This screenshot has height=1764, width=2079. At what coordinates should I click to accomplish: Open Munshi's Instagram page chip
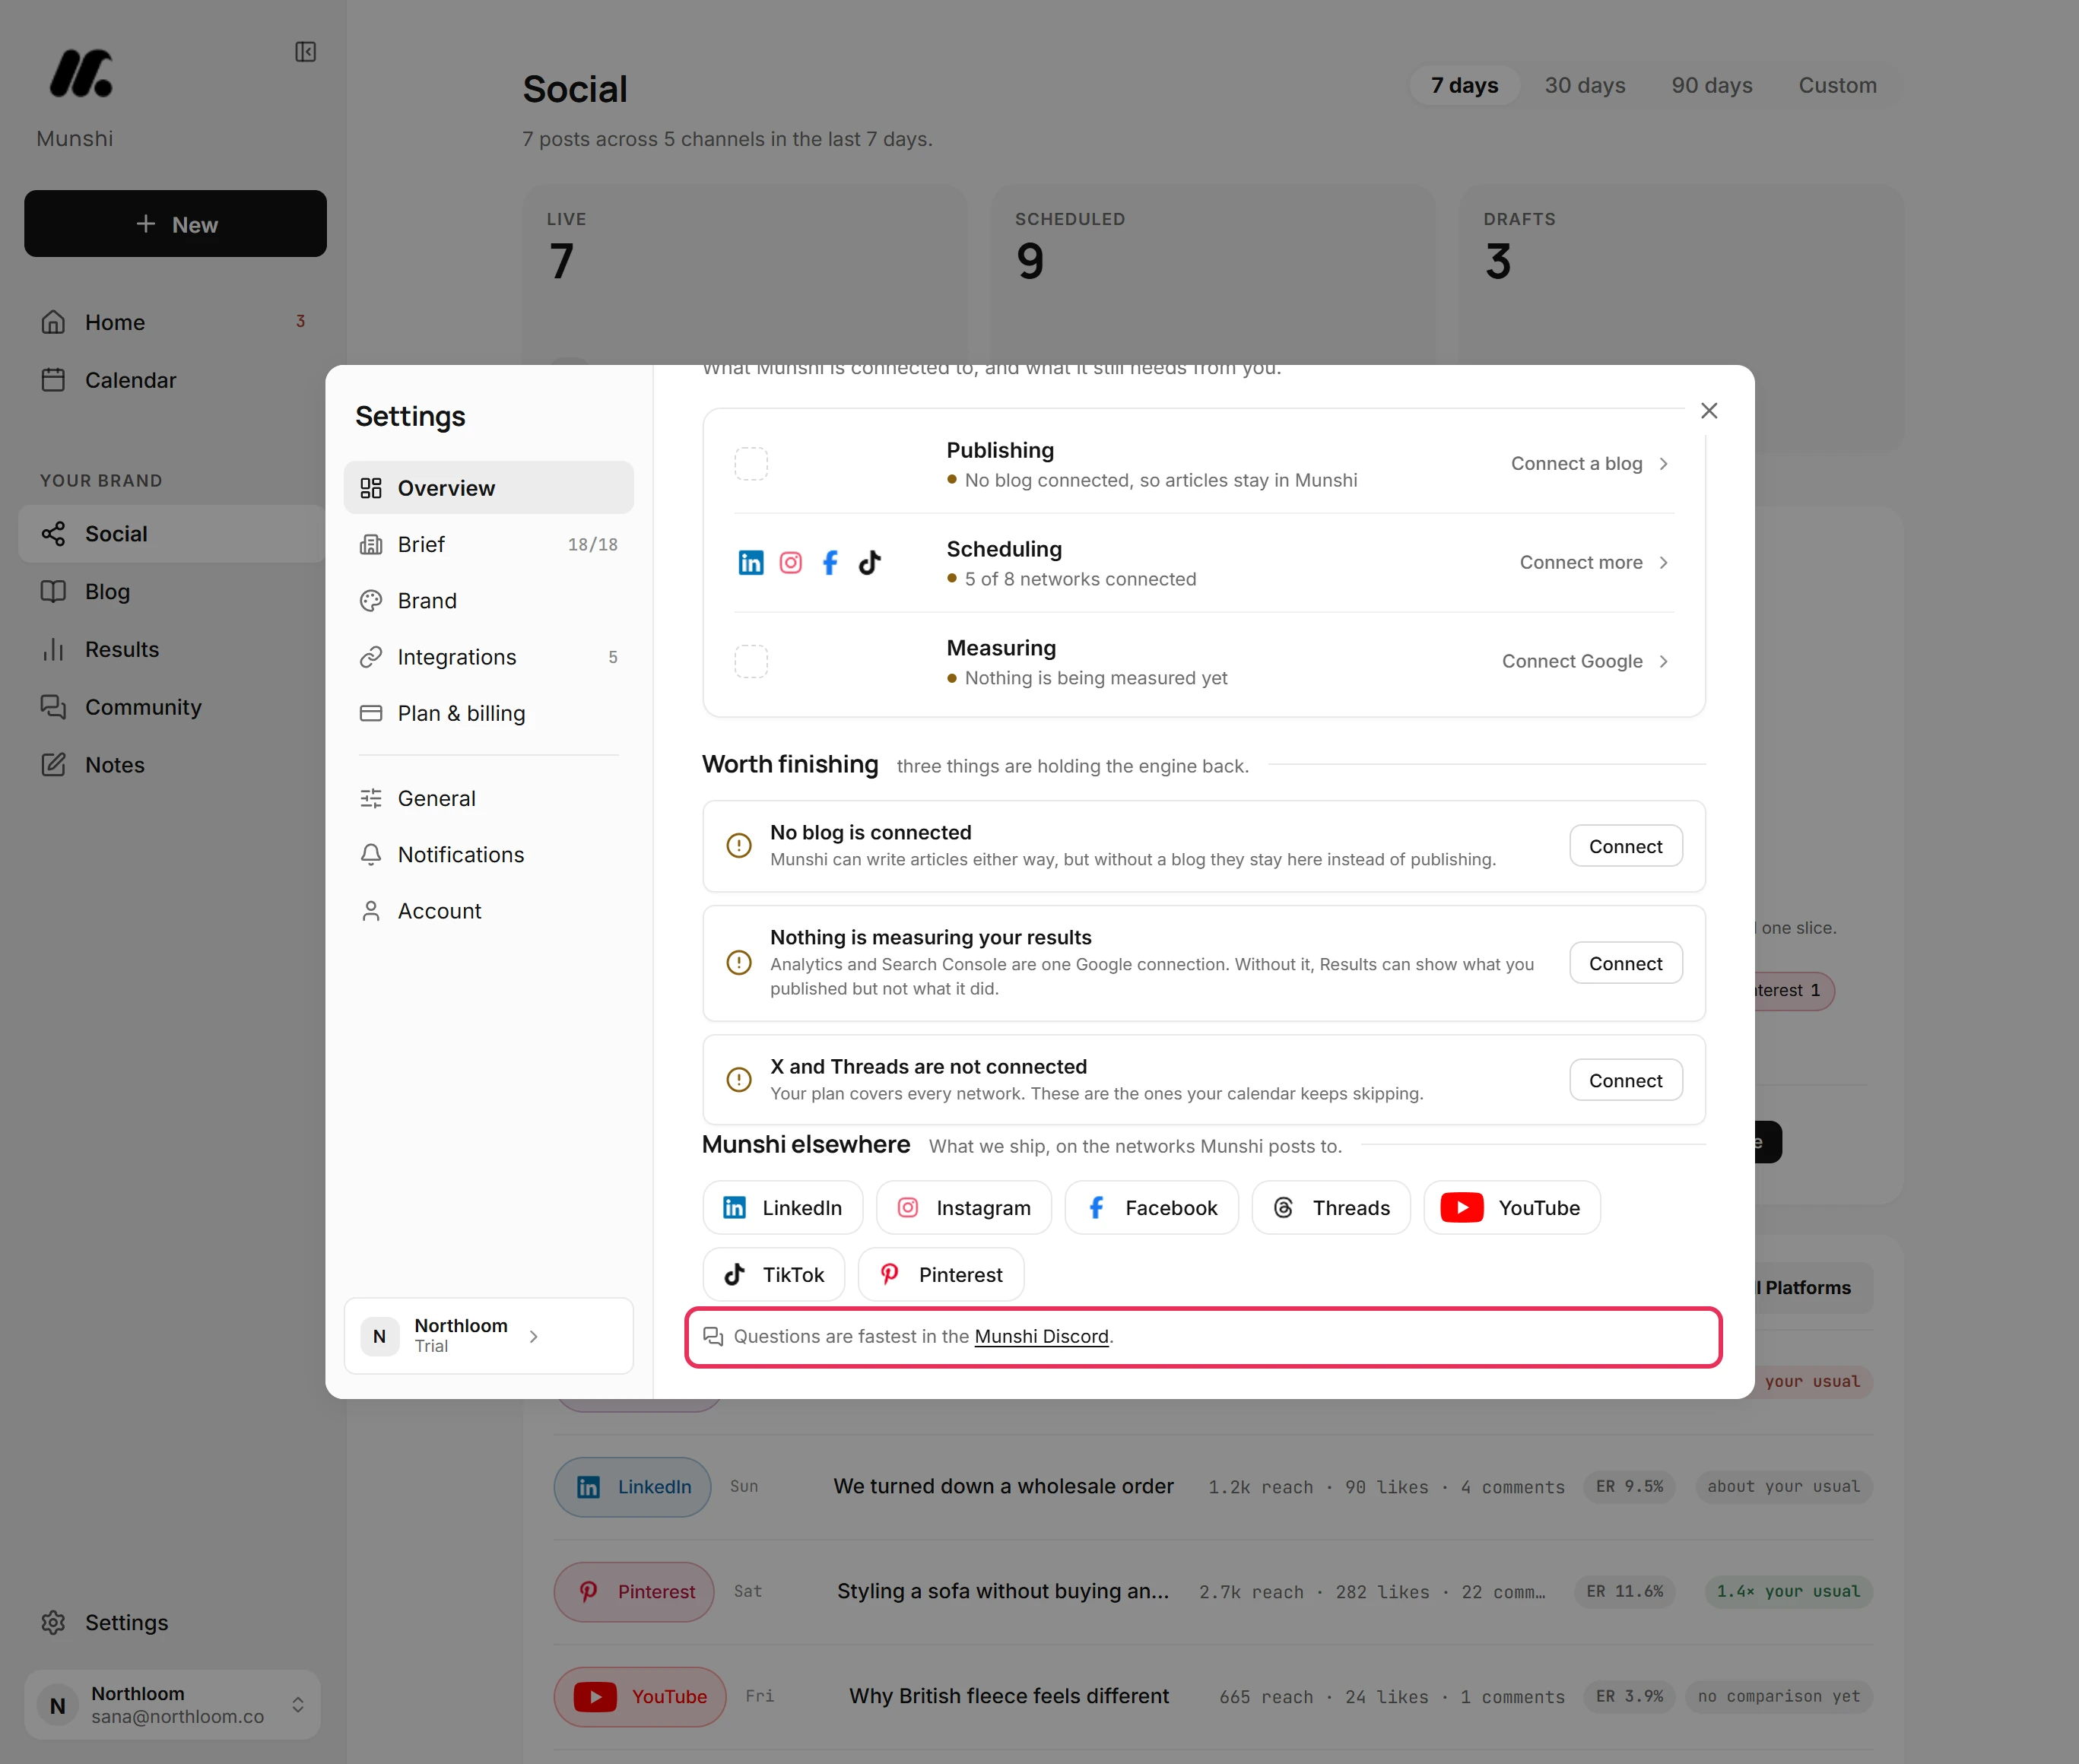[963, 1208]
